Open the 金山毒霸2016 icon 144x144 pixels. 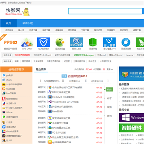click(x=109, y=42)
